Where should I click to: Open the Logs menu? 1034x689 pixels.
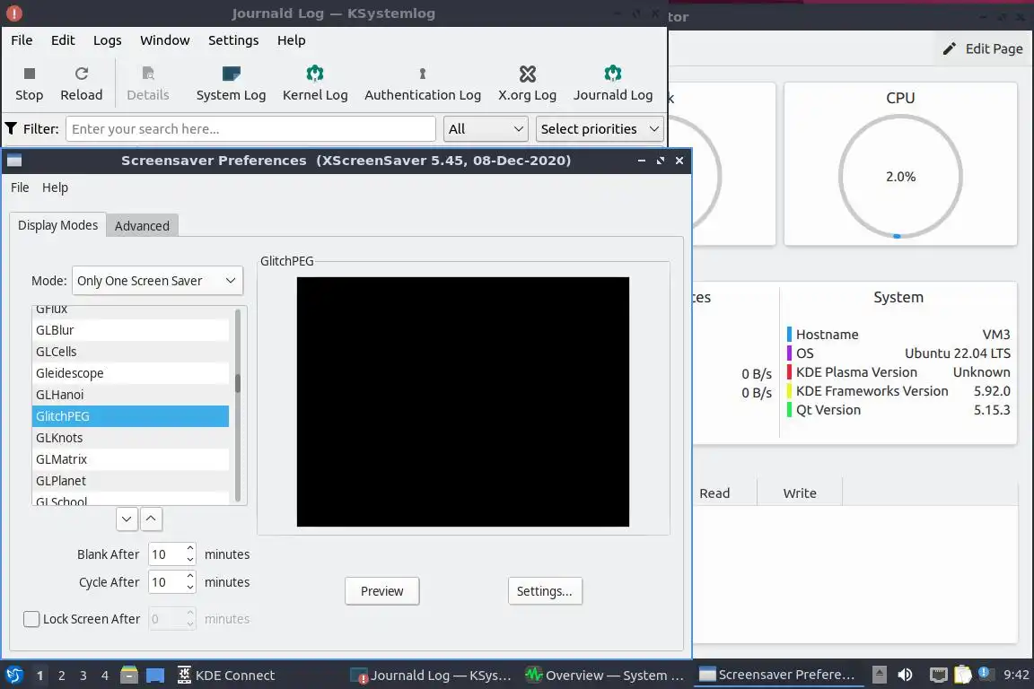coord(108,40)
